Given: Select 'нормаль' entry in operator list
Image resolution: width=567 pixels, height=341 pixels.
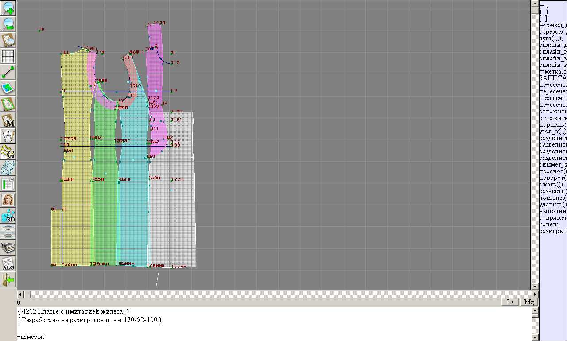Looking at the screenshot, I should 552,125.
